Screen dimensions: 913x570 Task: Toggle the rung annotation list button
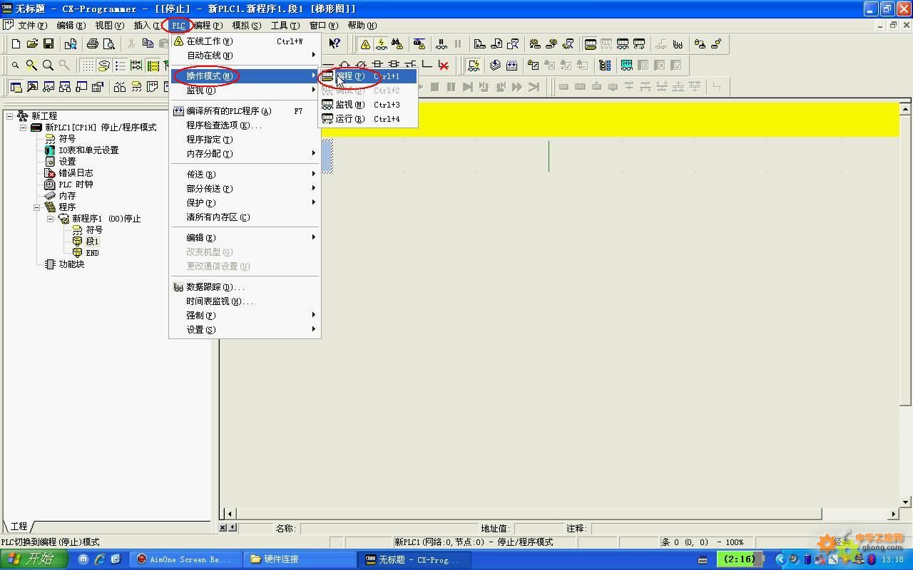pos(120,66)
